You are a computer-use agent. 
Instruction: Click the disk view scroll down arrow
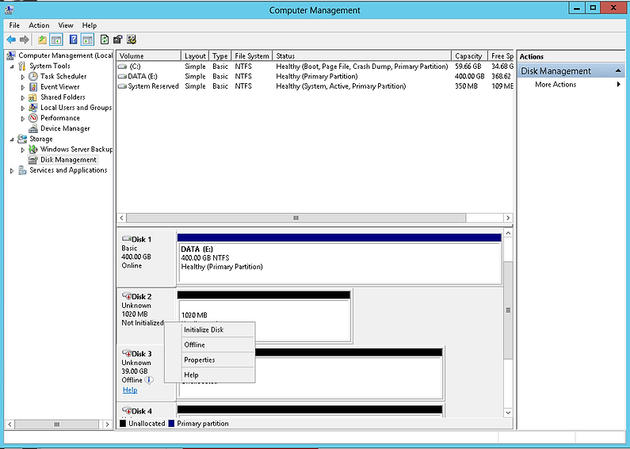click(508, 413)
